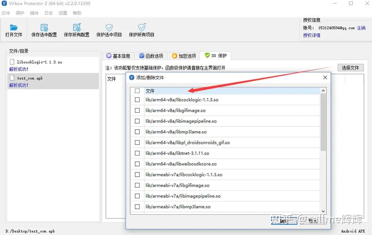This screenshot has width=372, height=235.
Task: Toggle the select-all checkbox in the file header
Action: 137,91
